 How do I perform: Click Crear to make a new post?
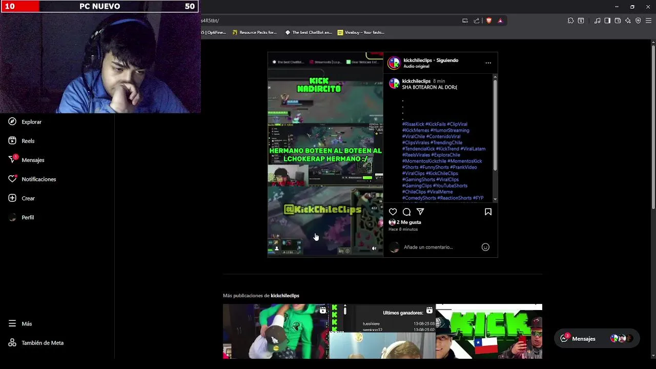coord(21,198)
